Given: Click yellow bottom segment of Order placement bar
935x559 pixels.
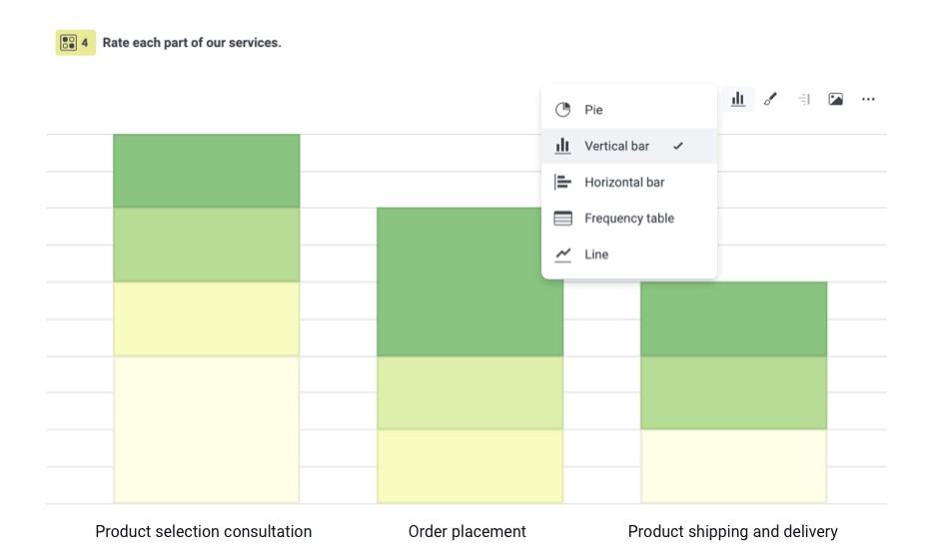Looking at the screenshot, I should [x=469, y=466].
